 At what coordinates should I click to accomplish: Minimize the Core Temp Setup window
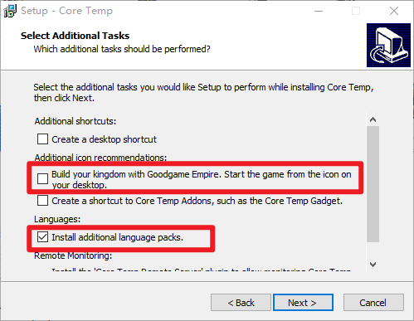pos(319,11)
